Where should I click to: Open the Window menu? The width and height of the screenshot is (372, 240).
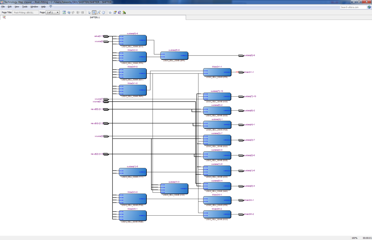coord(34,6)
